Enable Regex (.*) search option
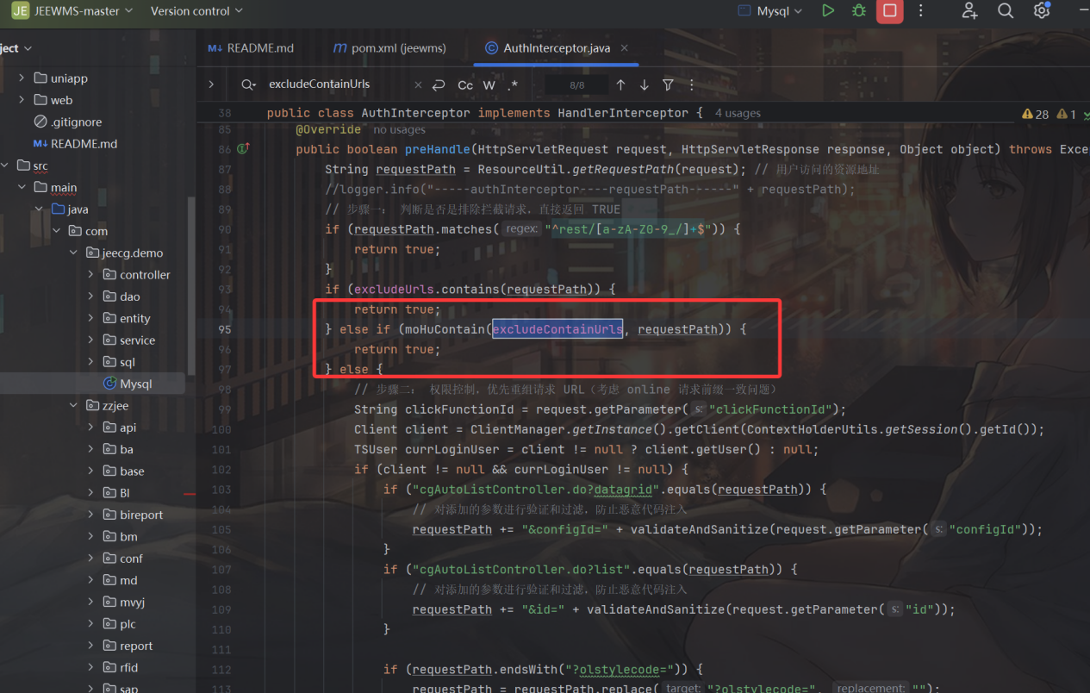 click(514, 84)
